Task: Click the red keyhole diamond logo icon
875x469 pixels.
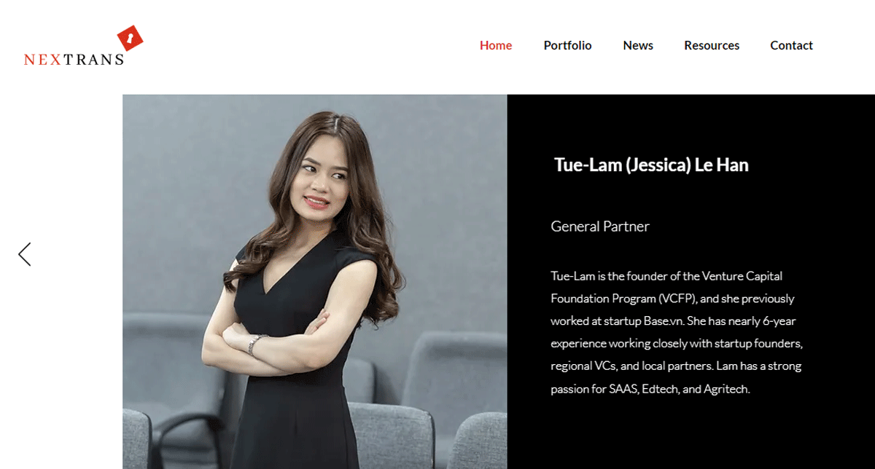Action: point(130,39)
